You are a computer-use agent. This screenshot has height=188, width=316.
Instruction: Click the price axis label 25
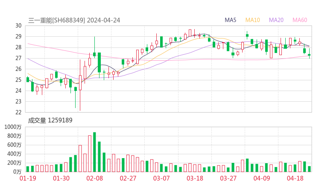point(18,80)
